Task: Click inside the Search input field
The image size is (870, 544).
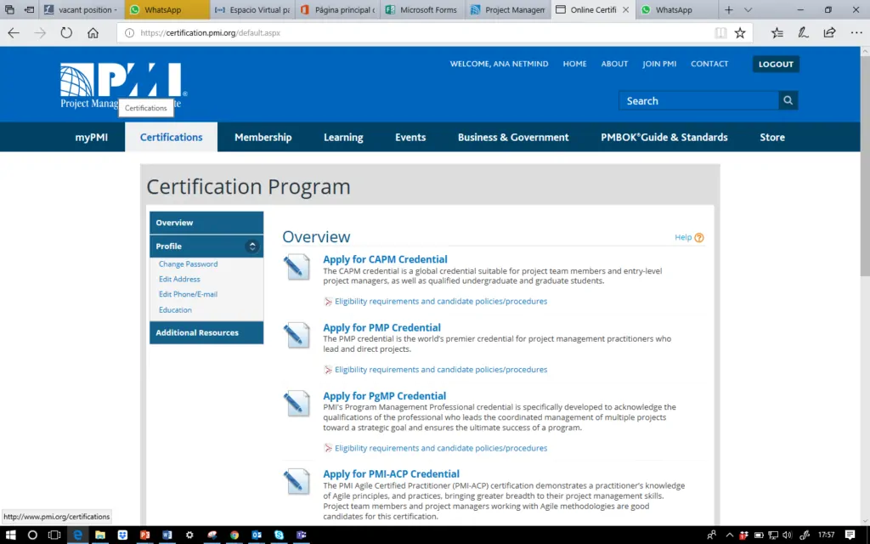Action: (698, 100)
